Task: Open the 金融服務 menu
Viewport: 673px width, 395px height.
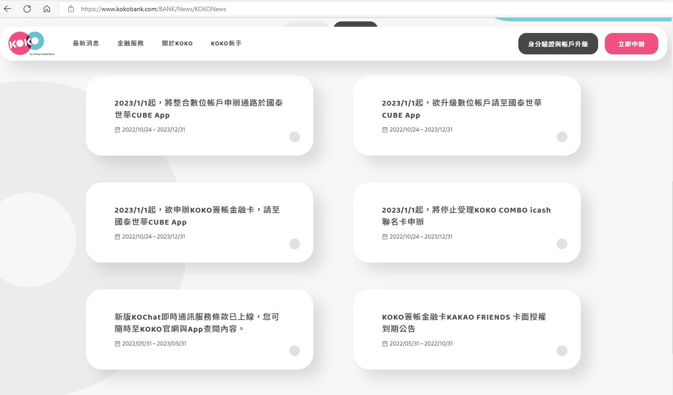Action: point(131,43)
